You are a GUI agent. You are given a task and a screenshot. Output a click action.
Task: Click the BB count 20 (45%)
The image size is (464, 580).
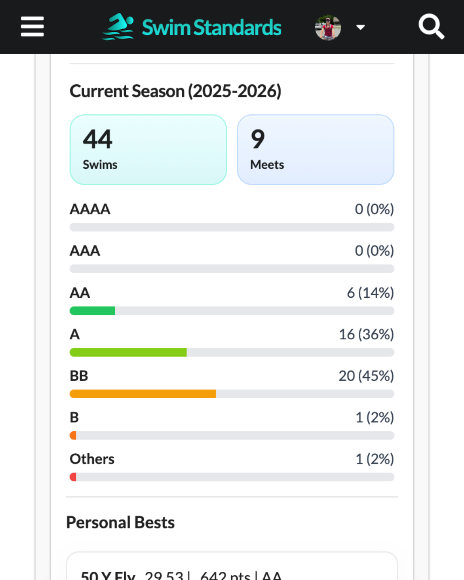pyautogui.click(x=366, y=376)
